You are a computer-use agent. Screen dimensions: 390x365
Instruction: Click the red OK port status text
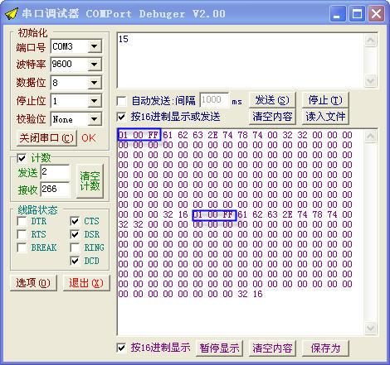pyautogui.click(x=89, y=138)
